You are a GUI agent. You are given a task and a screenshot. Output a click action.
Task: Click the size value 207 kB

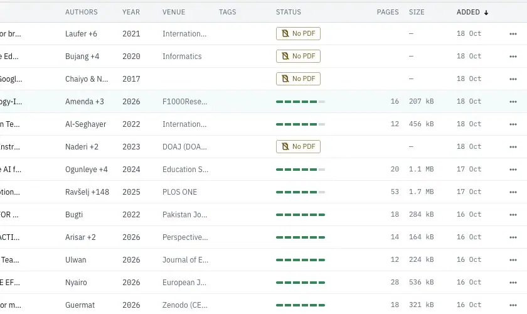(421, 101)
